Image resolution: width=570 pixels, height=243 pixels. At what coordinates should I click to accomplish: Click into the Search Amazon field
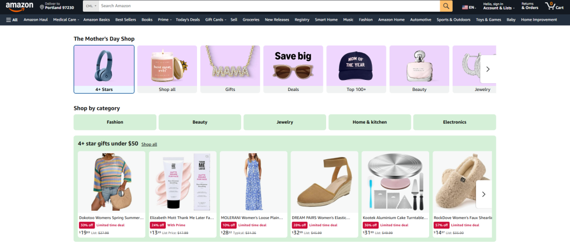(x=267, y=6)
